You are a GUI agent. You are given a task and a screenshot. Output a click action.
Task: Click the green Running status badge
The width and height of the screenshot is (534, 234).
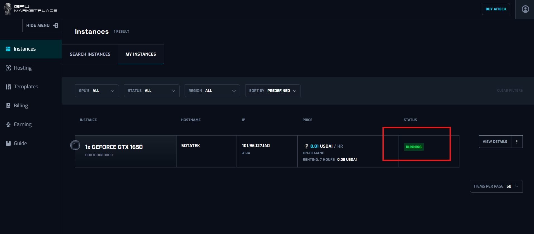[414, 147]
